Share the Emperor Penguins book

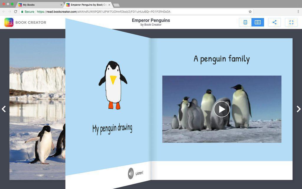pos(274,22)
